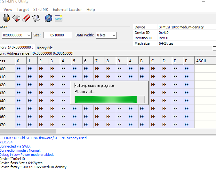Click the address row header ending 020
The image size is (216, 175).
pyautogui.click(x=7, y=85)
